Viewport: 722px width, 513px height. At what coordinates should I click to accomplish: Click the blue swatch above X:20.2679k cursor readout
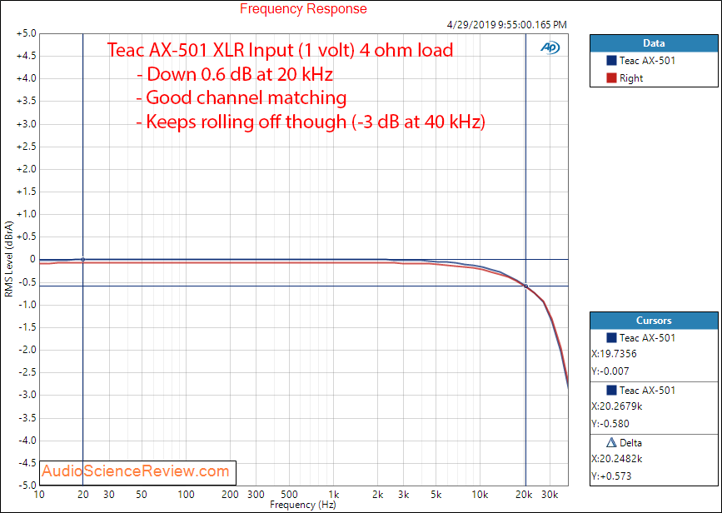[x=611, y=390]
